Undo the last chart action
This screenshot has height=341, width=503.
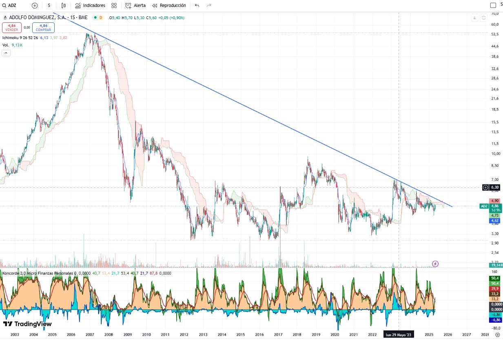click(x=197, y=5)
